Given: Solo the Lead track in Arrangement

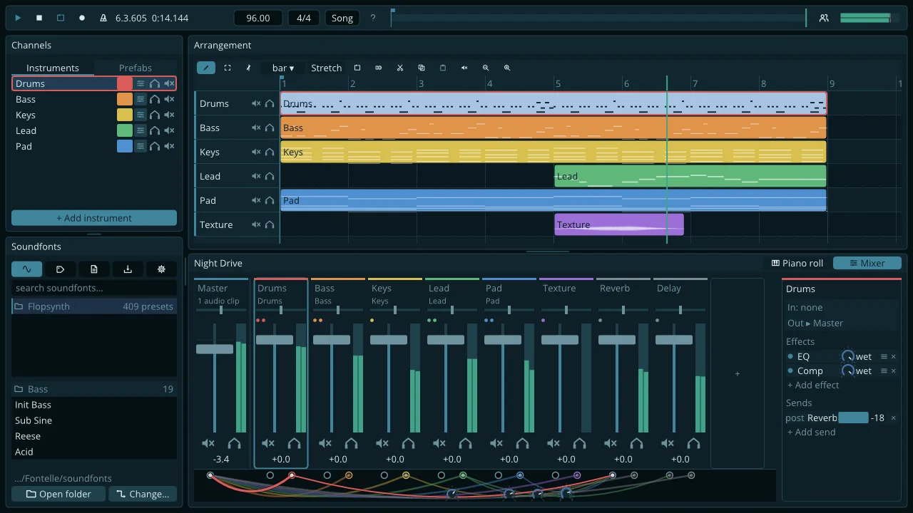Looking at the screenshot, I should (270, 176).
